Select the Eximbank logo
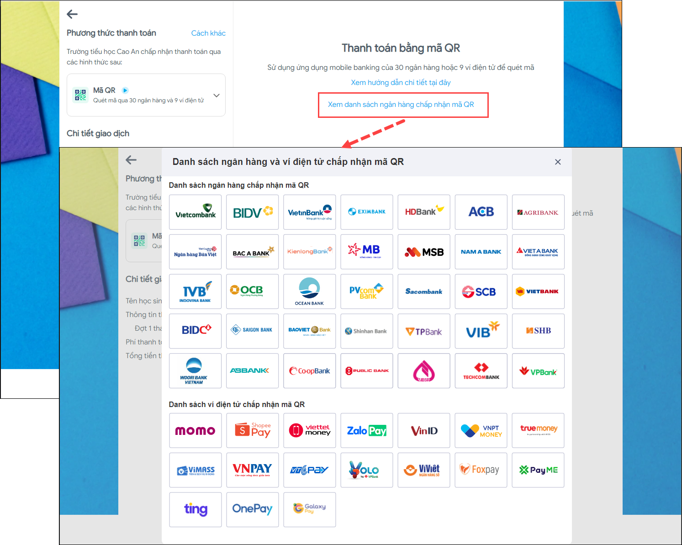The height and width of the screenshot is (545, 682). click(367, 212)
